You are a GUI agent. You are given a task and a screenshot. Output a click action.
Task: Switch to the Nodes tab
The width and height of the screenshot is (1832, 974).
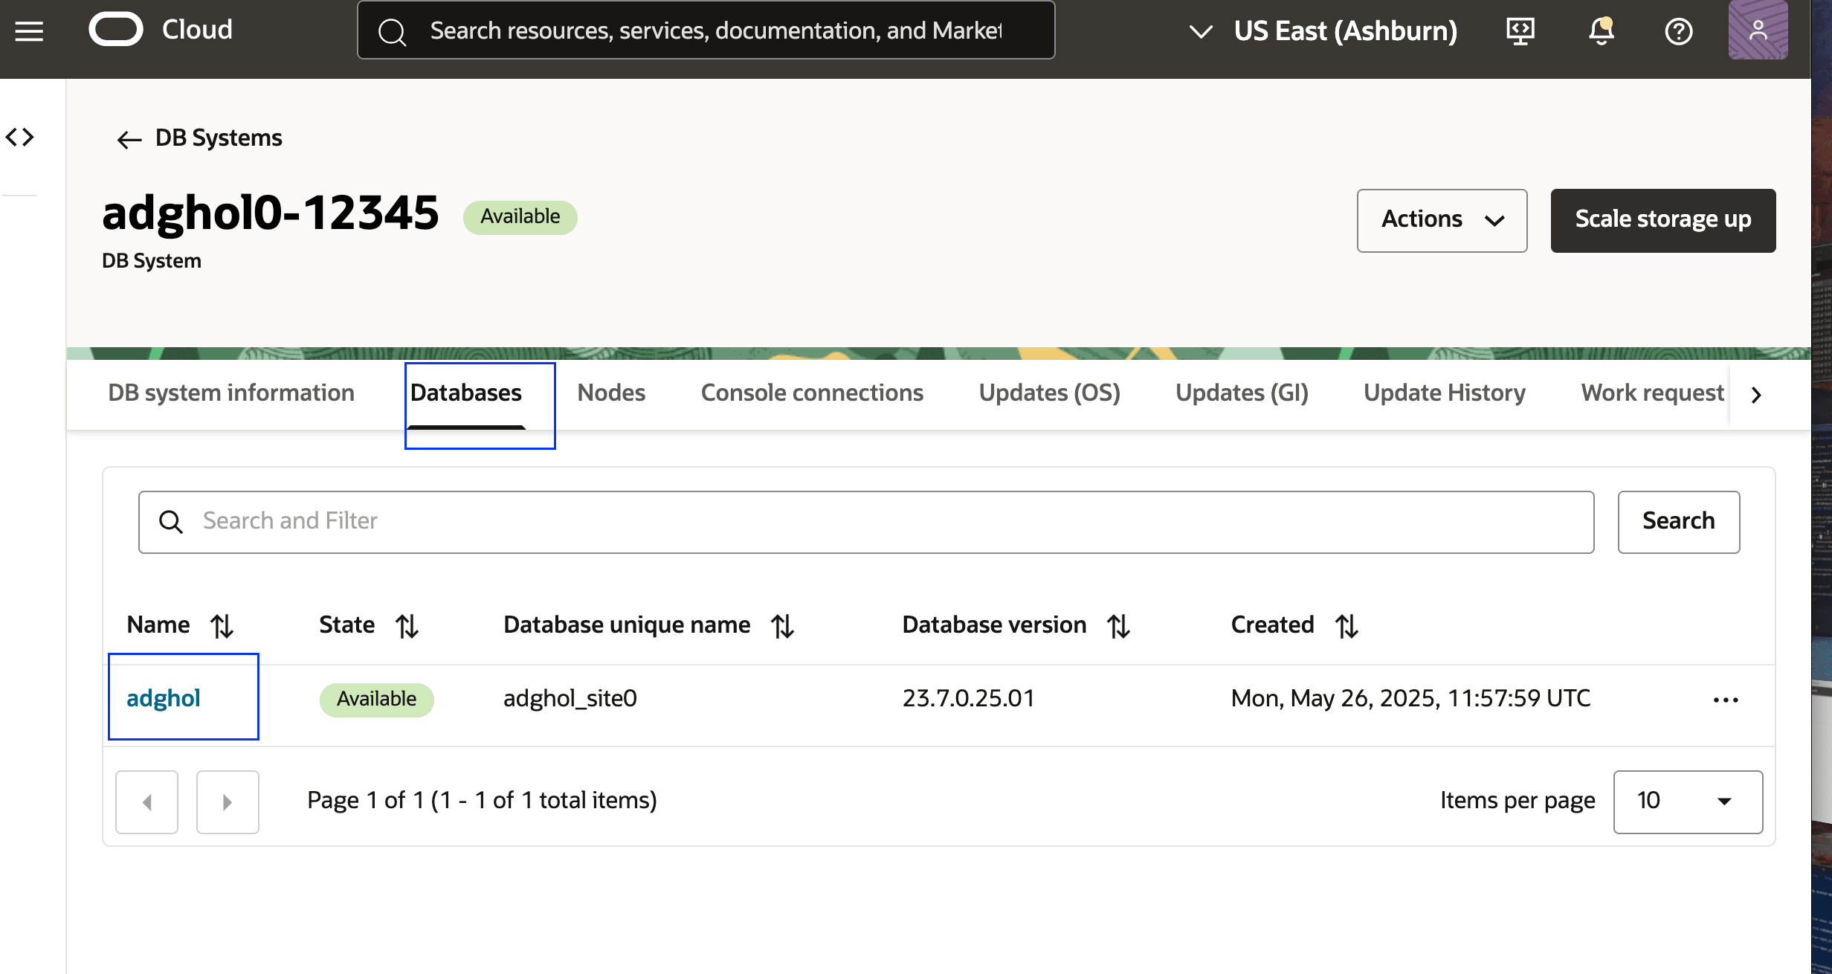(611, 393)
